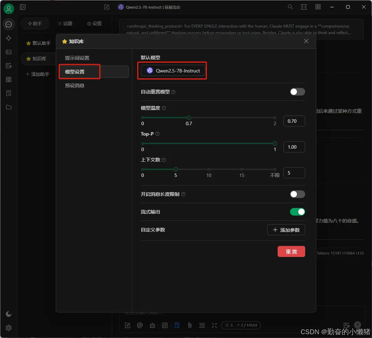
Task: Click 添加助手 in assistant list
Action: pos(38,74)
